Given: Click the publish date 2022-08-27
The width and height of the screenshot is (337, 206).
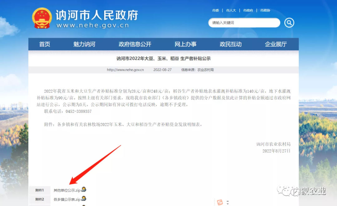Looking at the screenshot, I should click(163, 70).
